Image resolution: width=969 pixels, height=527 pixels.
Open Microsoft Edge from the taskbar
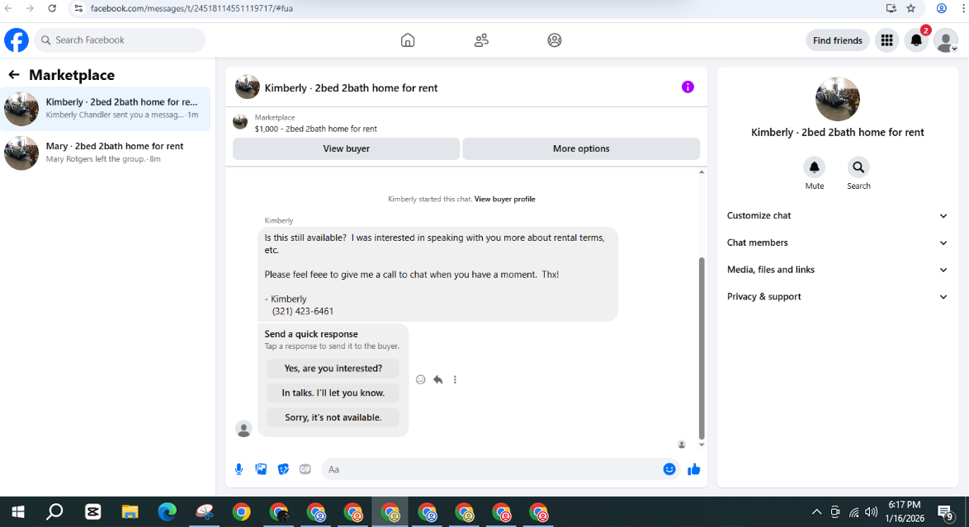[167, 512]
